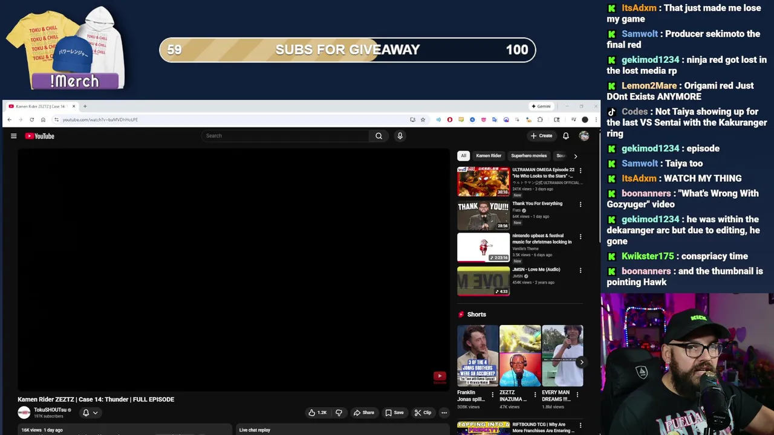Open YouTube notifications bell in header
This screenshot has height=435, width=774.
coord(566,136)
